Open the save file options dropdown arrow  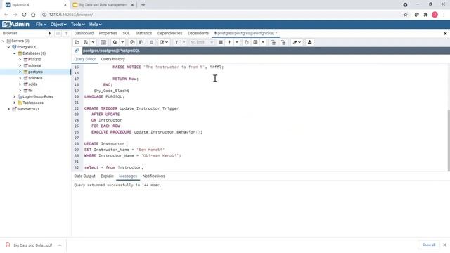pyautogui.click(x=93, y=42)
